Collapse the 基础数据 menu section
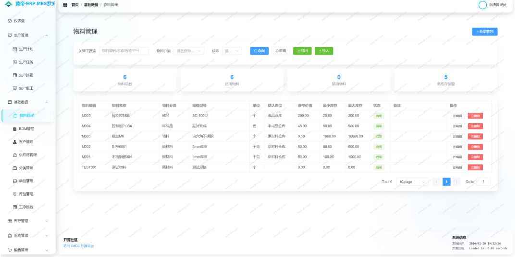The width and height of the screenshot is (519, 259). tap(47, 102)
